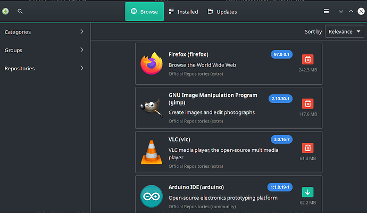Open the Arduino IDE (arduino) title

pyautogui.click(x=196, y=187)
